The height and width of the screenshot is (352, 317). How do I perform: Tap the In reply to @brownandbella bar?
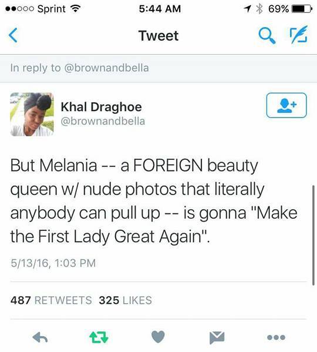(x=158, y=68)
